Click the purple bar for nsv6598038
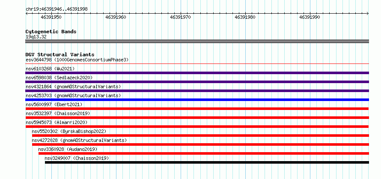381x179 pixels. [x=197, y=82]
